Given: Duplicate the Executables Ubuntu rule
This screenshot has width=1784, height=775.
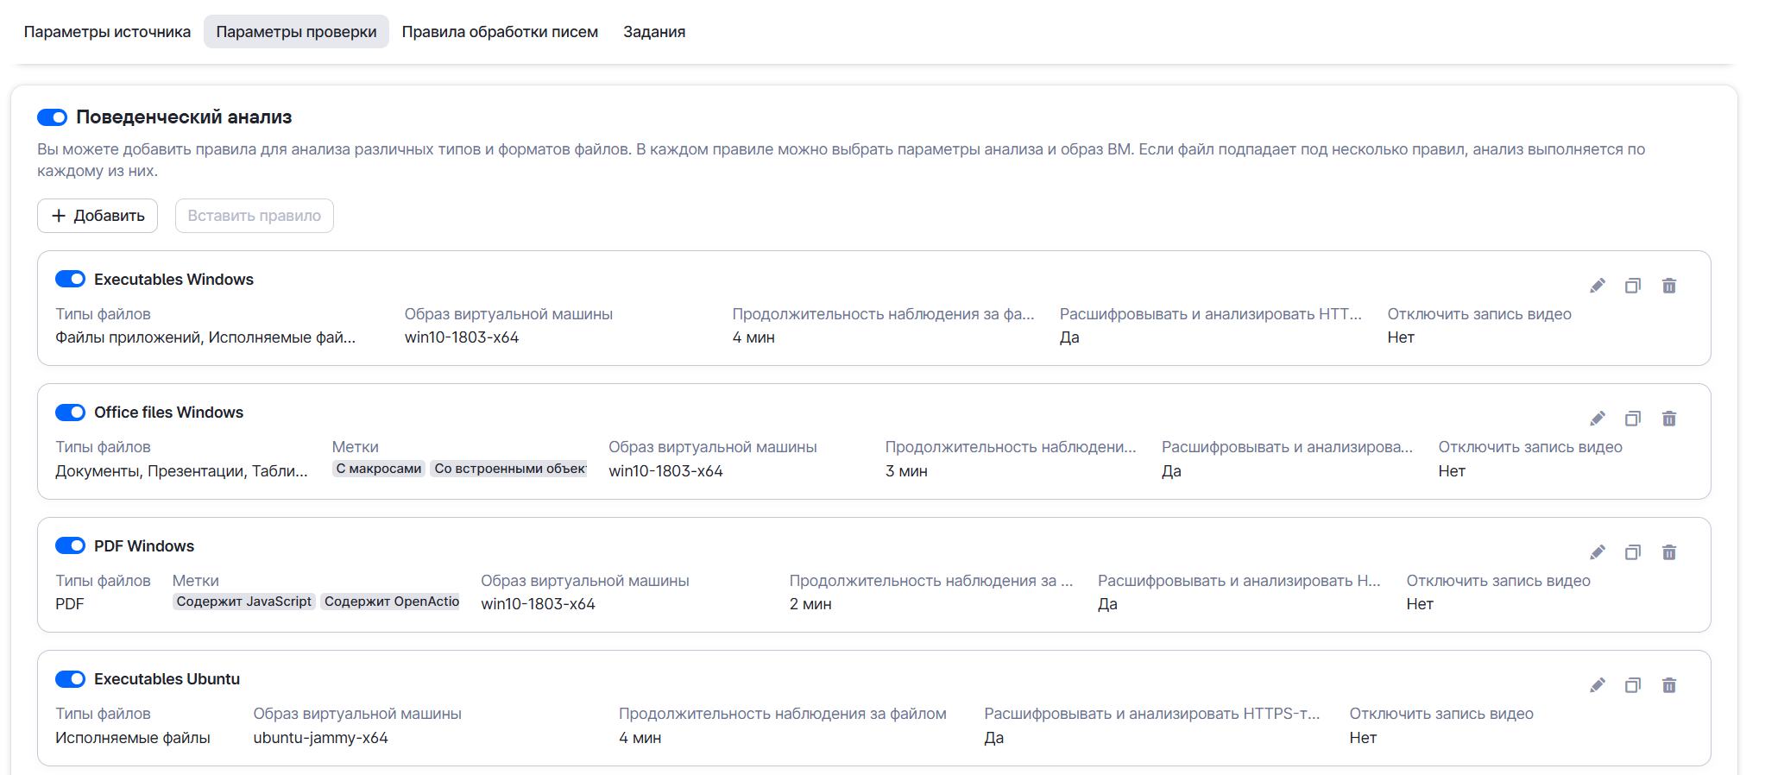Looking at the screenshot, I should [x=1633, y=685].
